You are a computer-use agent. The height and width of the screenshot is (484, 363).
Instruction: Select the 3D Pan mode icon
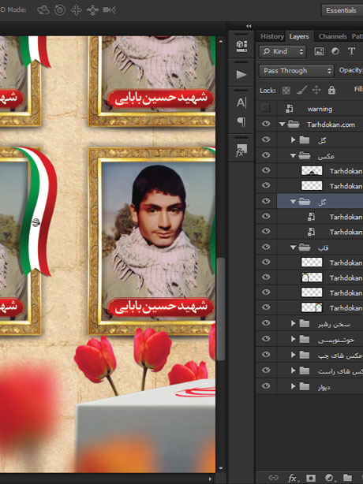pyautogui.click(x=76, y=10)
